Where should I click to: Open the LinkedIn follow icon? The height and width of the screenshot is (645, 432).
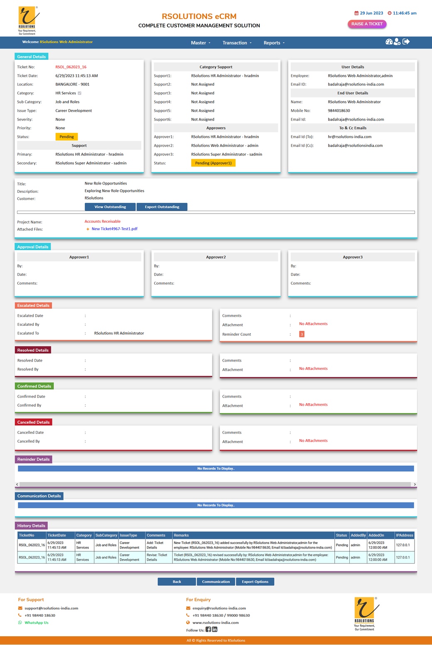point(215,630)
